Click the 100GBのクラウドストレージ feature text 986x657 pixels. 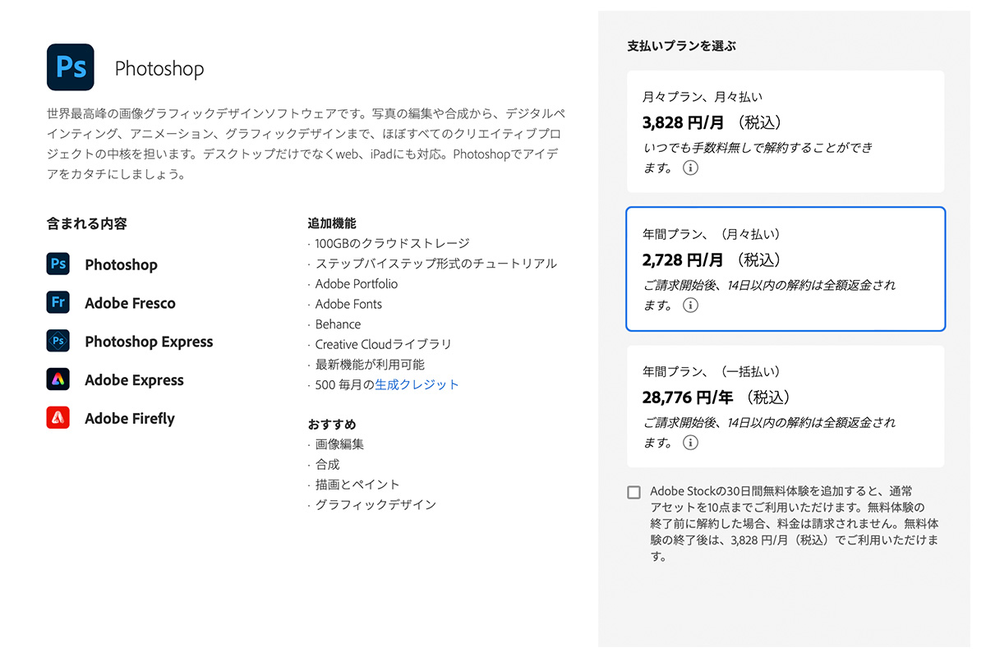click(x=392, y=243)
